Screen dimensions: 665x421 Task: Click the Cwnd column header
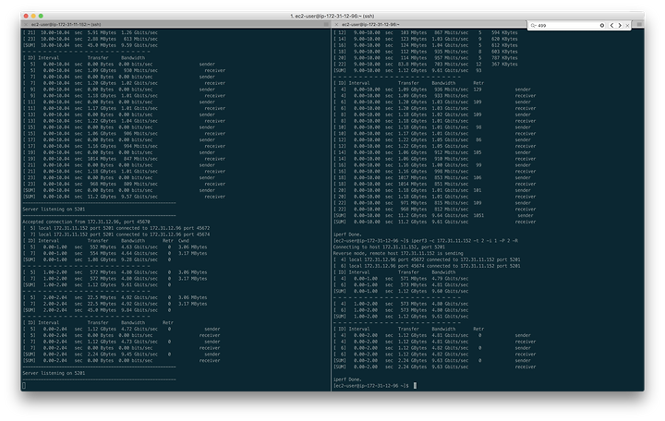pyautogui.click(x=184, y=241)
